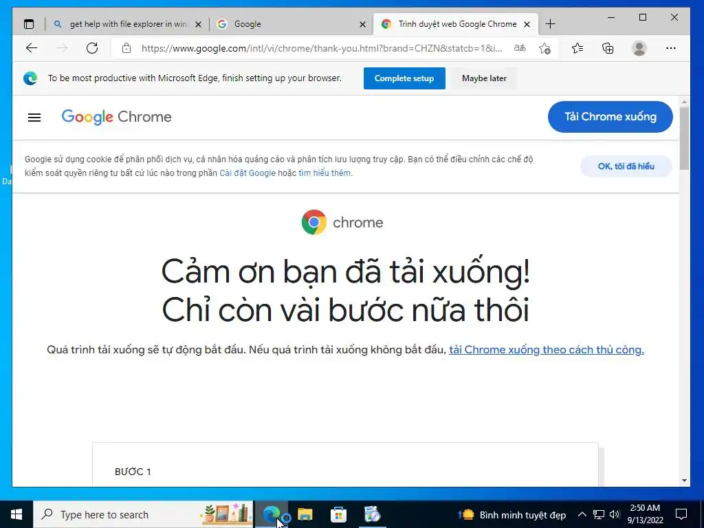This screenshot has width=704, height=528.
Task: Show hidden system tray icons chevron
Action: tap(582, 514)
